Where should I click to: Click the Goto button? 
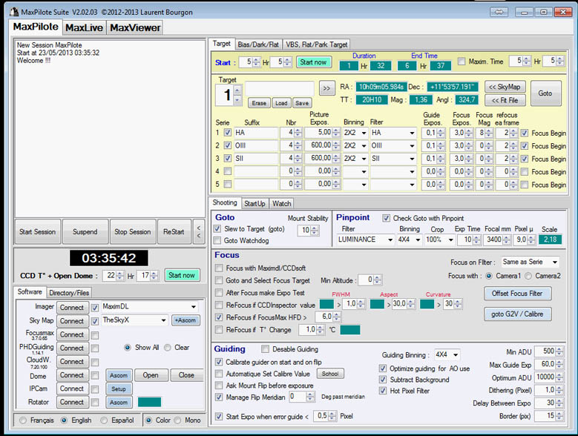tap(545, 93)
